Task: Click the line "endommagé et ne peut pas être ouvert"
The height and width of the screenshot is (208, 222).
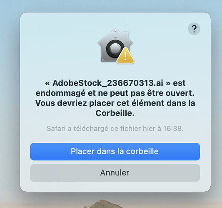Action: tap(114, 93)
